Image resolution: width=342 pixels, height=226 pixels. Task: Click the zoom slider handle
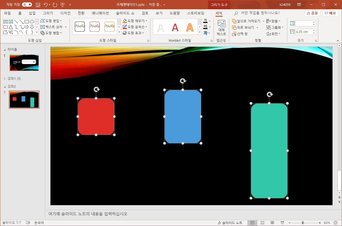[303, 223]
